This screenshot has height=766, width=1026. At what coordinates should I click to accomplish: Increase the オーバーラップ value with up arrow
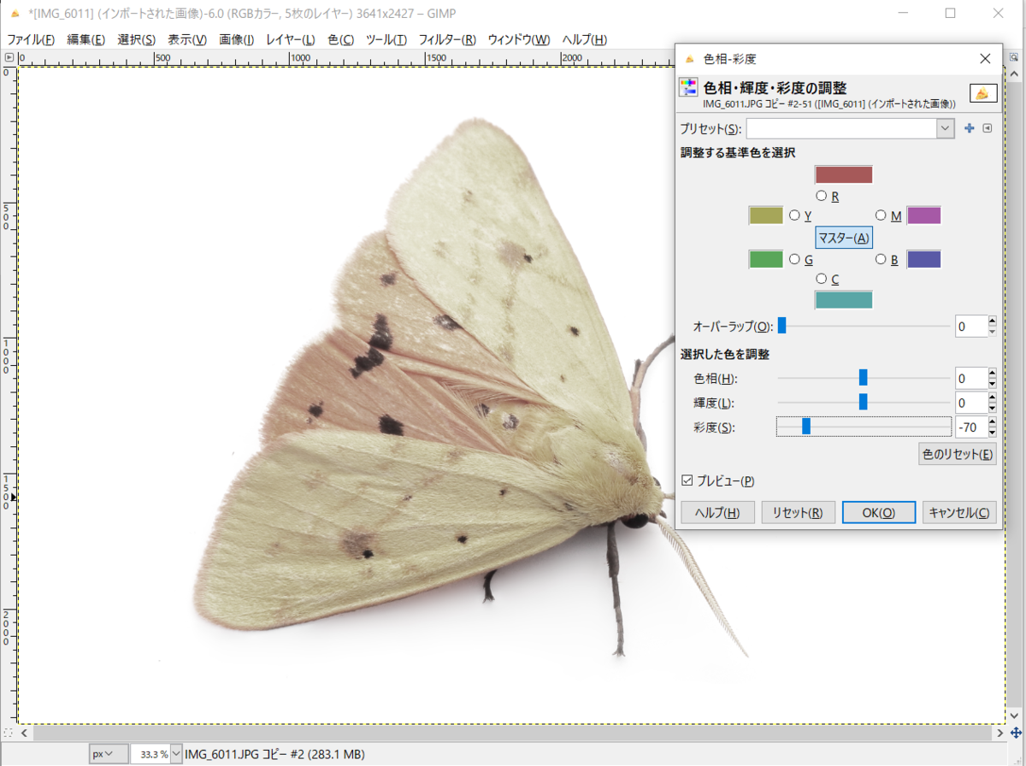[992, 321]
